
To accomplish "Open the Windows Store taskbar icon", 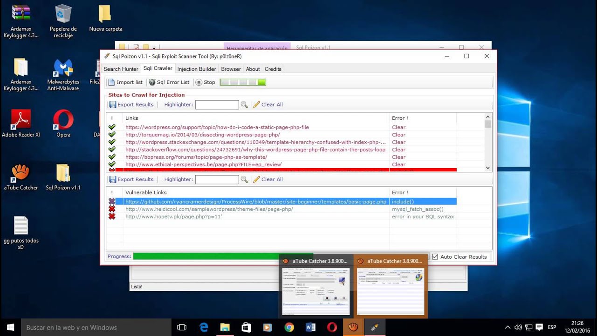I will click(x=246, y=327).
